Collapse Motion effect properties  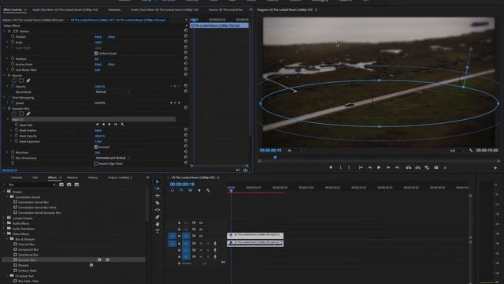[x=5, y=31]
